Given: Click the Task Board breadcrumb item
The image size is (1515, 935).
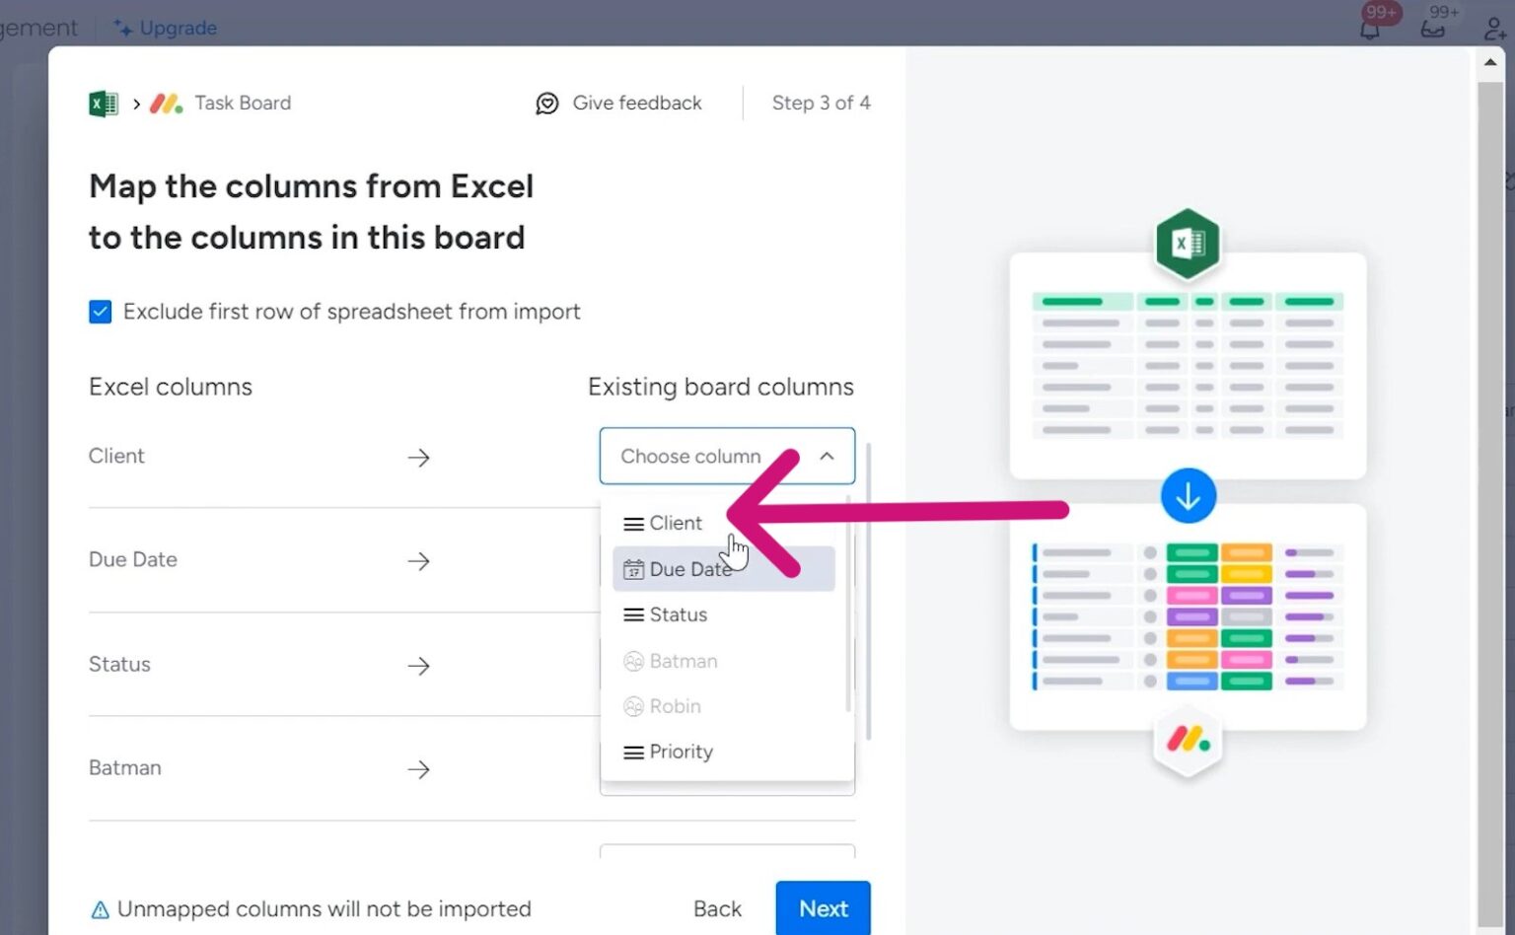Looking at the screenshot, I should point(243,103).
